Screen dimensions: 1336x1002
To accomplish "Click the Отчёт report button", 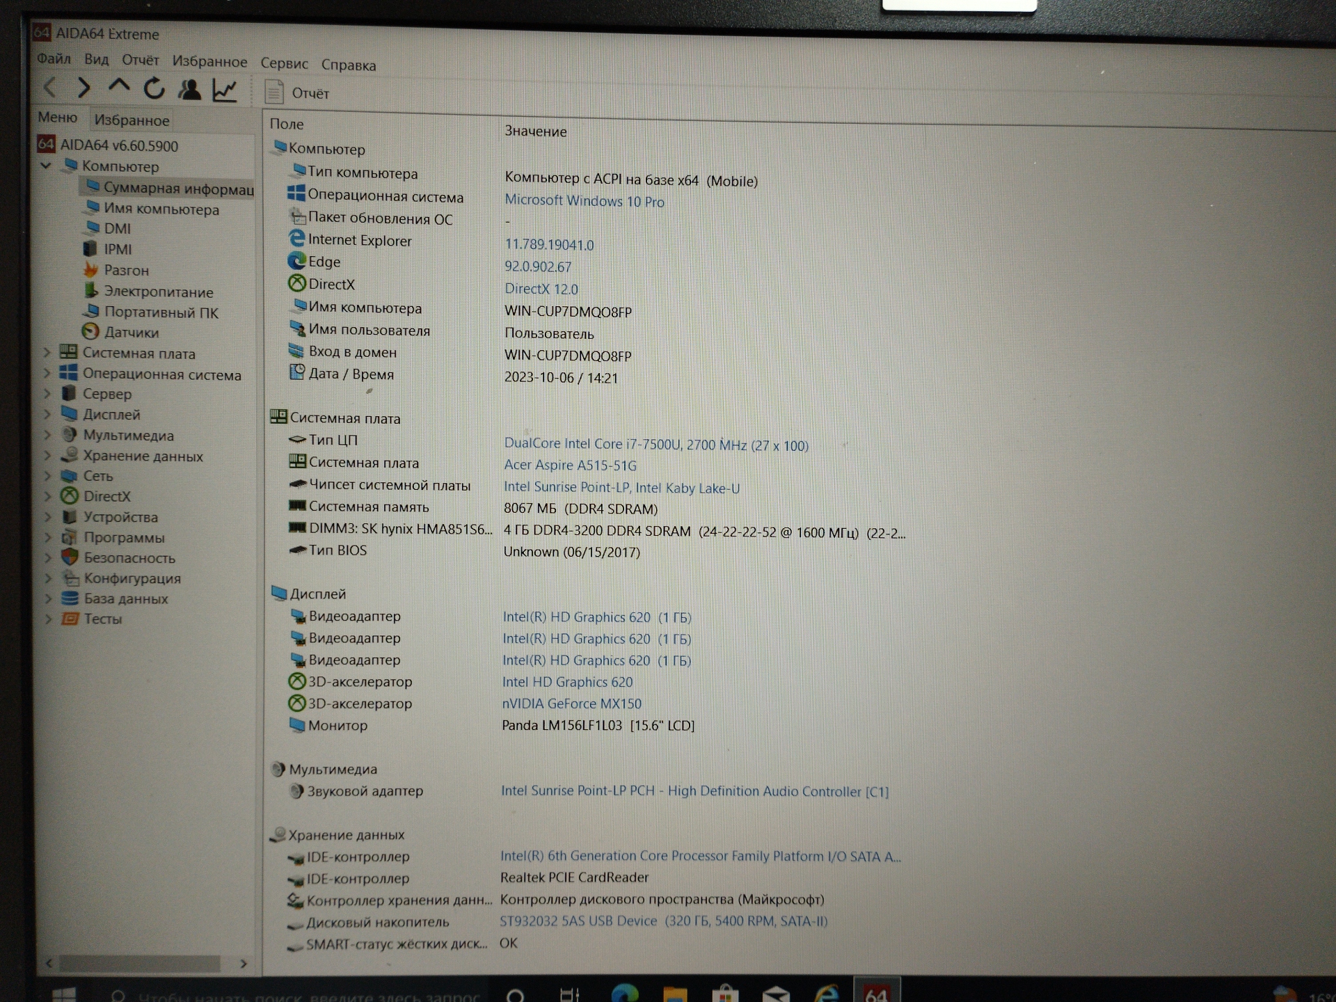I will [297, 92].
